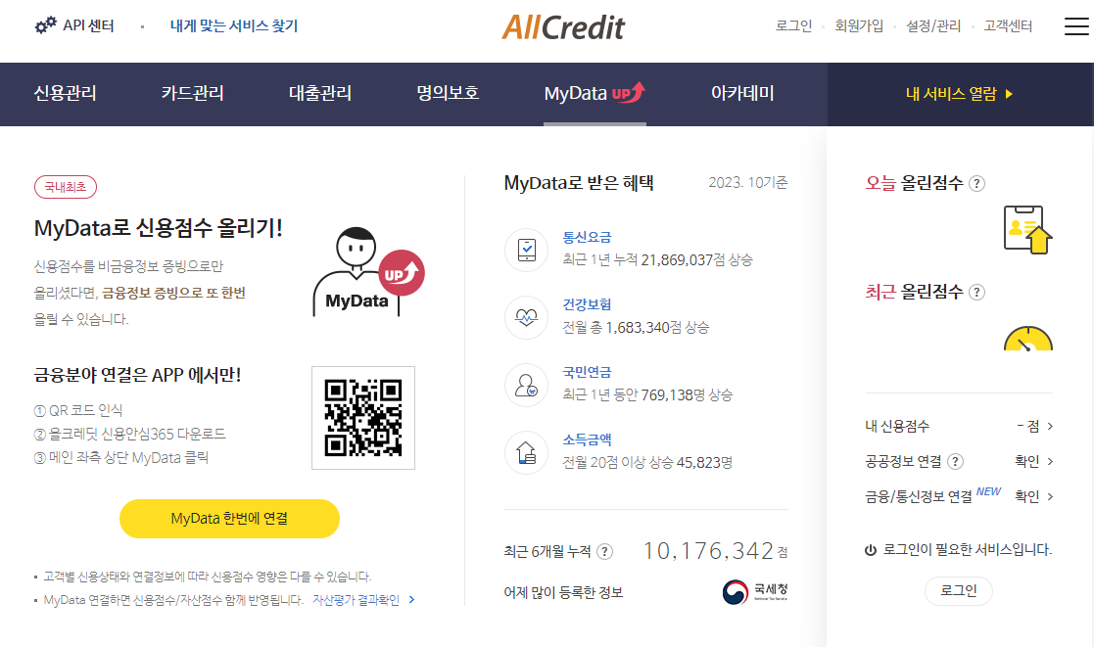
Task: Click the 최근 올린점수 gauge icon
Action: click(x=1027, y=338)
